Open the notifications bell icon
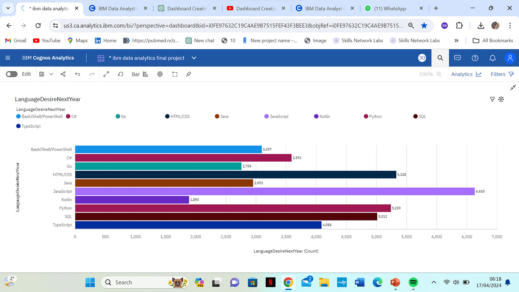Screen dimensions: 519x292 point(493,58)
